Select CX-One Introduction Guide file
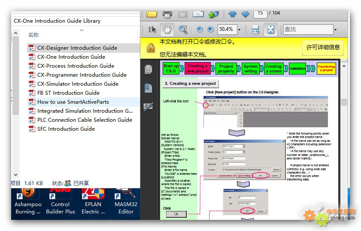This screenshot has height=231, width=361. coord(71,57)
